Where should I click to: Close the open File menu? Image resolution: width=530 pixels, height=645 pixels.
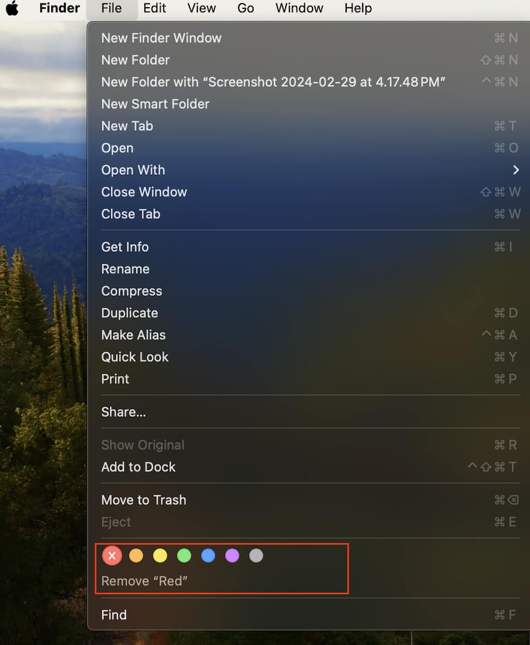tap(111, 8)
